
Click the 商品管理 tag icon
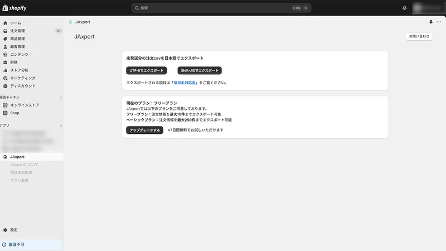point(5,38)
